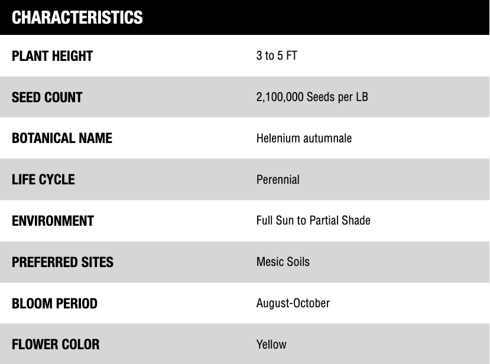Select the LIFE CYCLE label
Viewport: 490px width, 364px height.
[43, 179]
